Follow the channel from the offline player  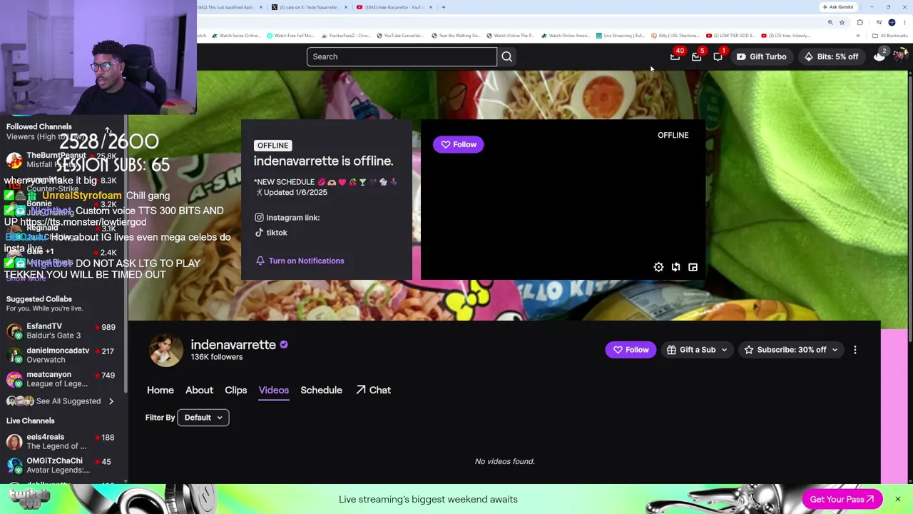pos(458,144)
